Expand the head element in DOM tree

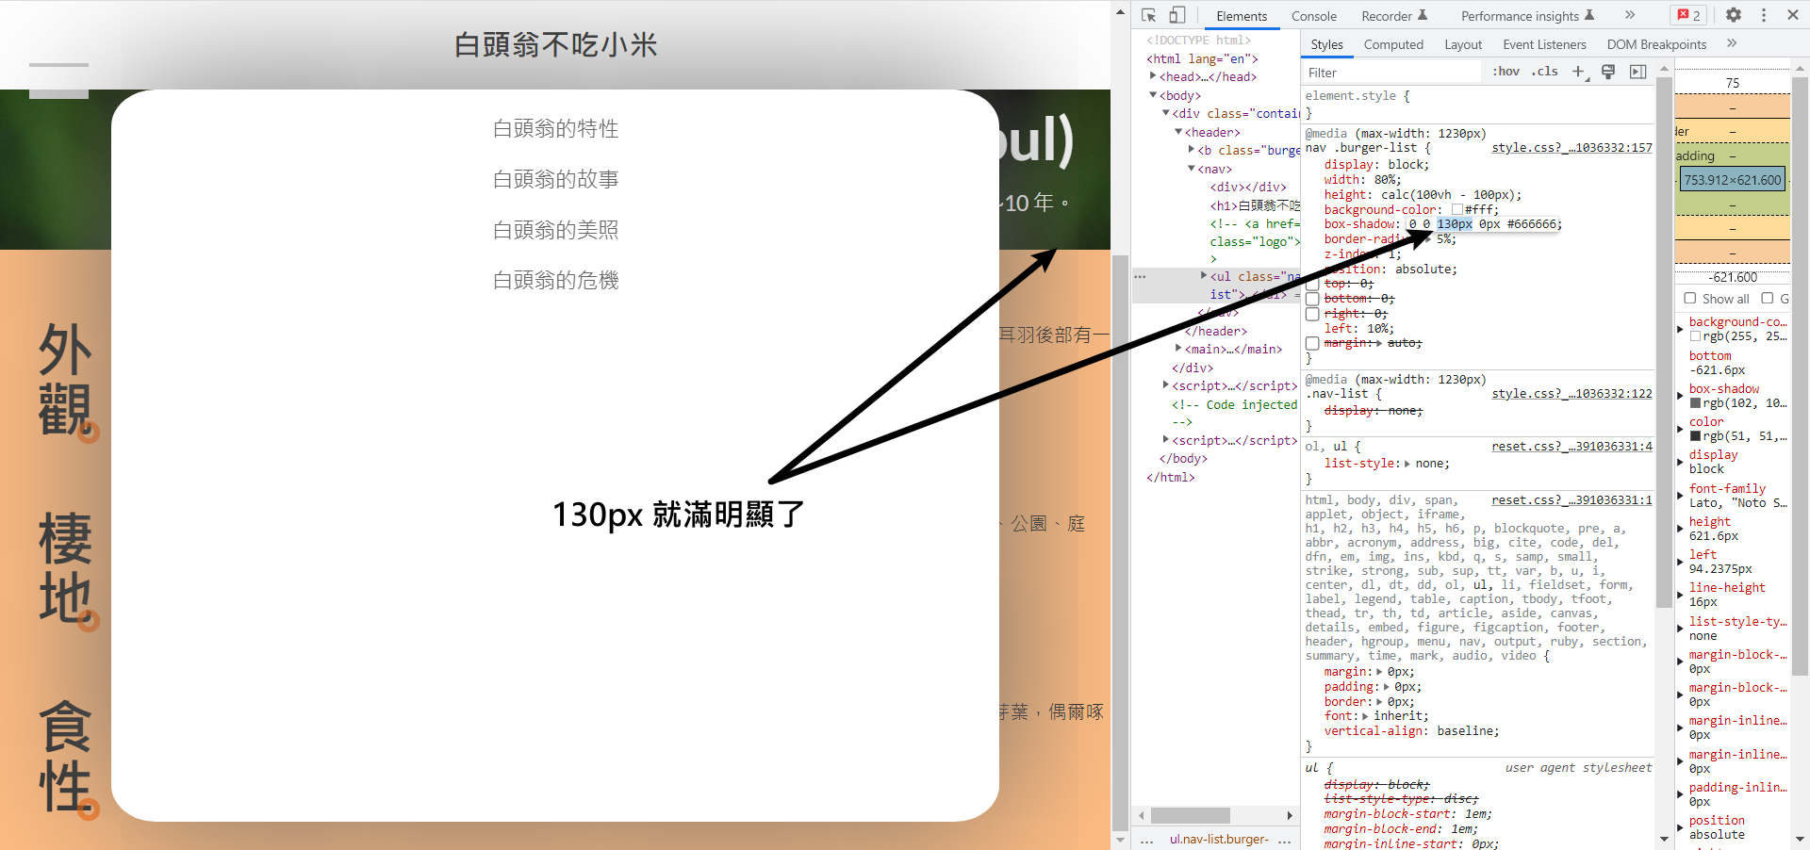pyautogui.click(x=1153, y=76)
